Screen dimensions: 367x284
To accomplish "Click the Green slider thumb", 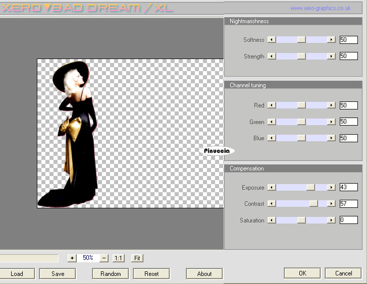I will pos(301,122).
